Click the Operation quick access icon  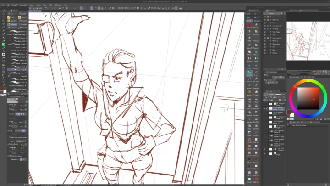coord(249,119)
